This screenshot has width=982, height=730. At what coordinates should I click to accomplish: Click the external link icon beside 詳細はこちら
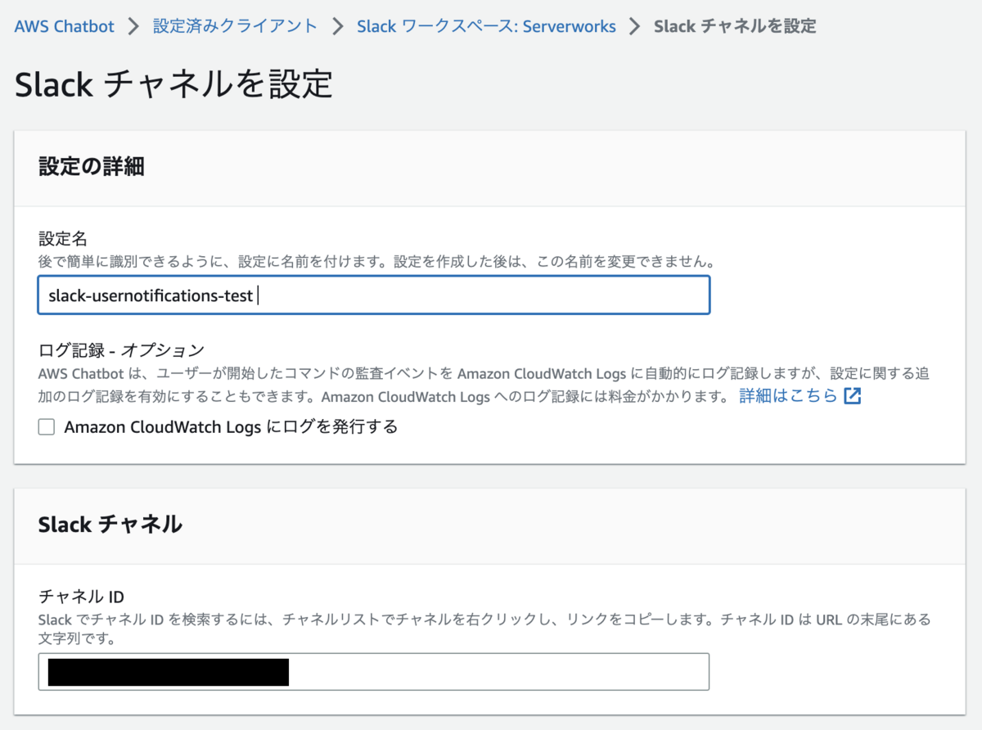[853, 396]
